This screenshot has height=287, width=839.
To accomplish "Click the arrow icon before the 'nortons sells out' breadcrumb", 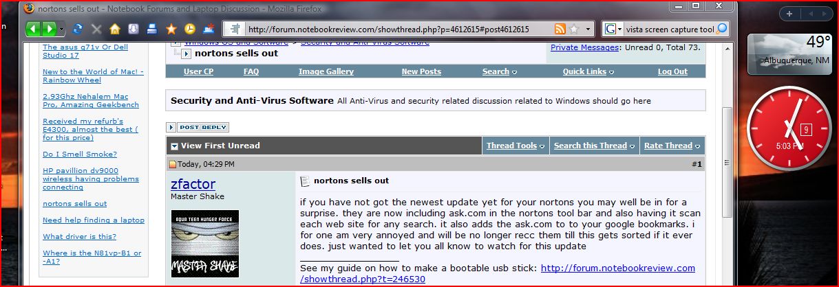I will [187, 54].
